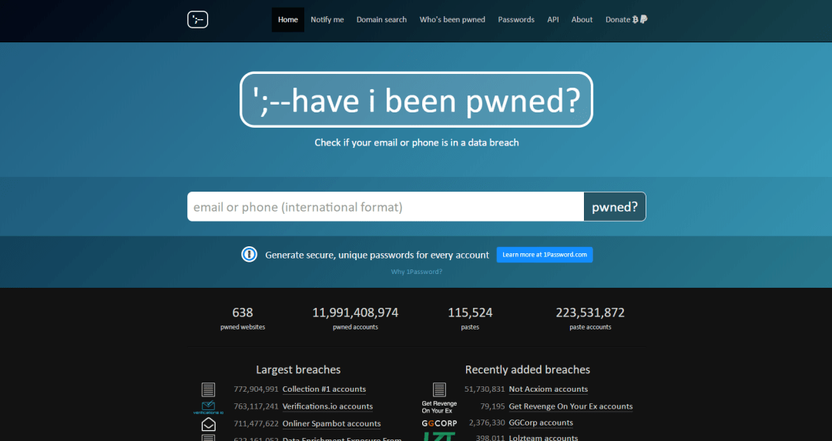The image size is (832, 441).
Task: Click the GGCorp logo
Action: 439,423
